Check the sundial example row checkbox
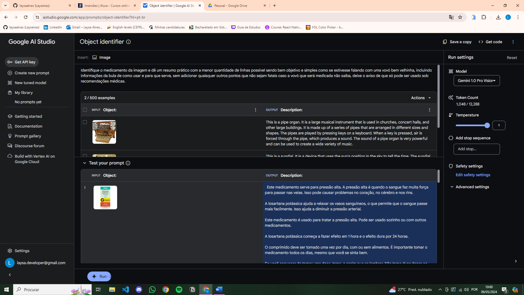524x295 pixels. coord(85,156)
